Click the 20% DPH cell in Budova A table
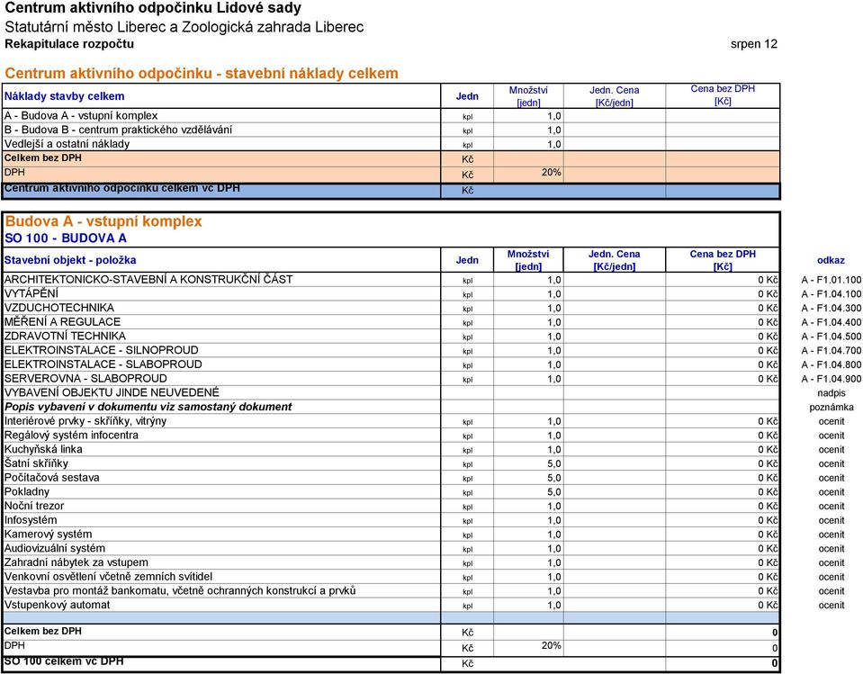Image resolution: width=863 pixels, height=674 pixels. pos(528,646)
